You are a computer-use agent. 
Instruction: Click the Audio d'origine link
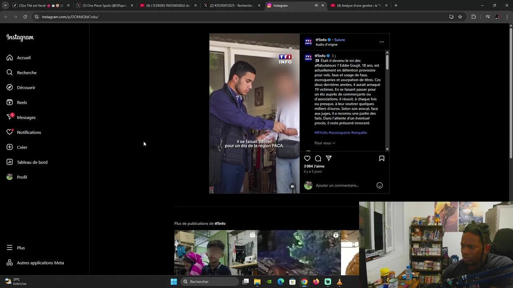[326, 44]
